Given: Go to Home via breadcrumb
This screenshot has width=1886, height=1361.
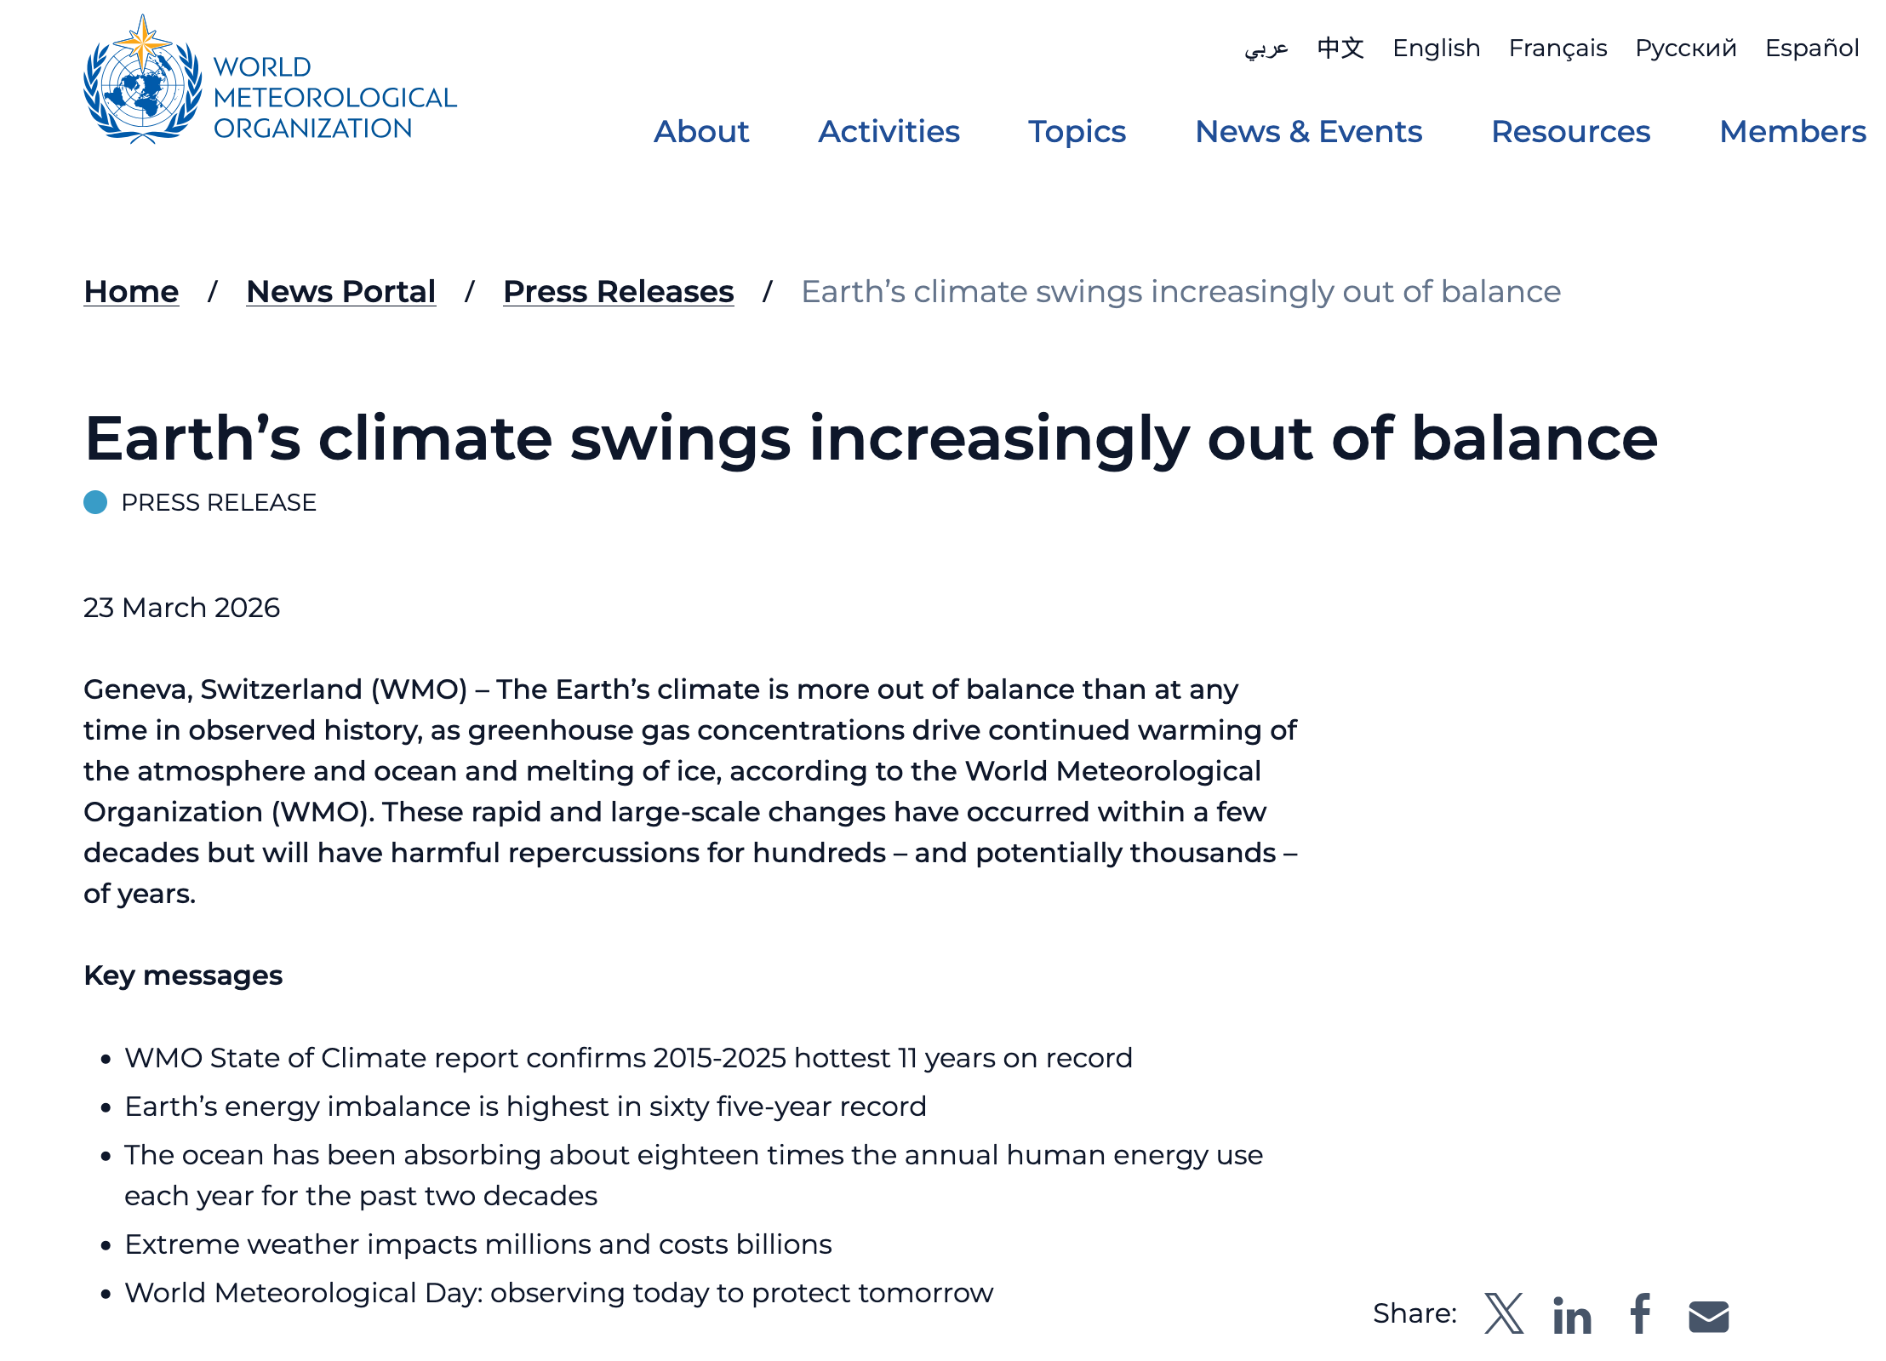Looking at the screenshot, I should point(131,292).
